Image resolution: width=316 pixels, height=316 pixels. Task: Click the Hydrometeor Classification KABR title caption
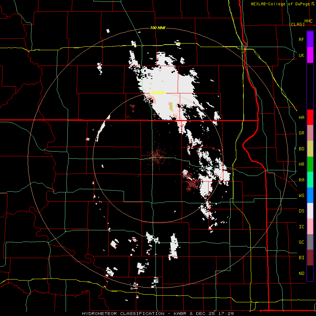point(158,314)
